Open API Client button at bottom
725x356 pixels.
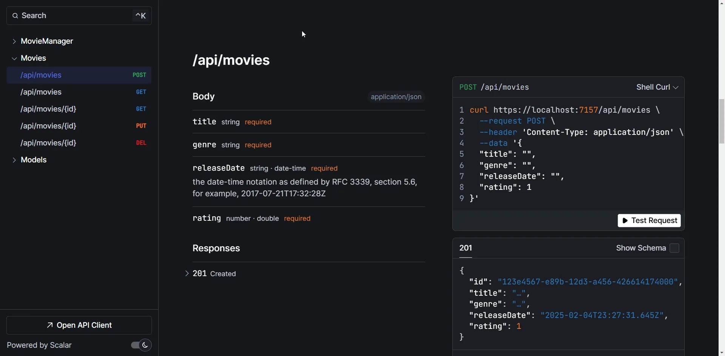click(79, 325)
